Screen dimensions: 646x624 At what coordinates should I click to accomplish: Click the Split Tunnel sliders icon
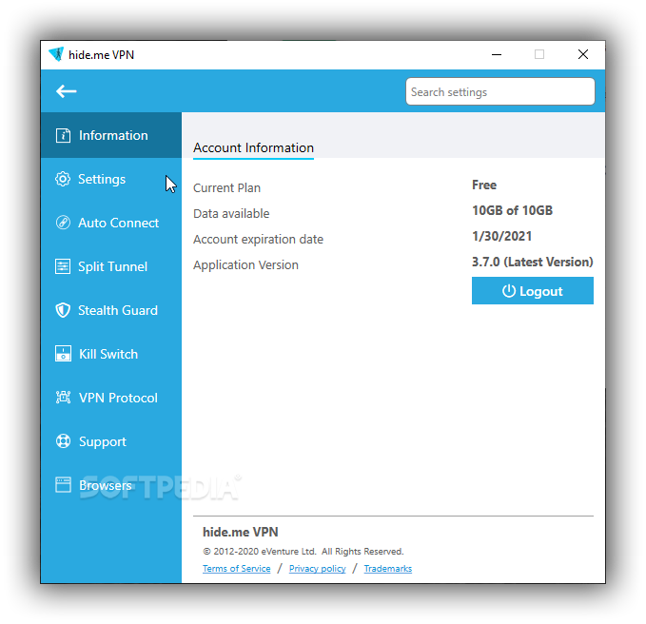click(63, 266)
